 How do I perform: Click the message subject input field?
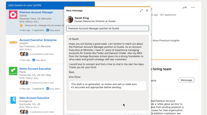pos(107,28)
